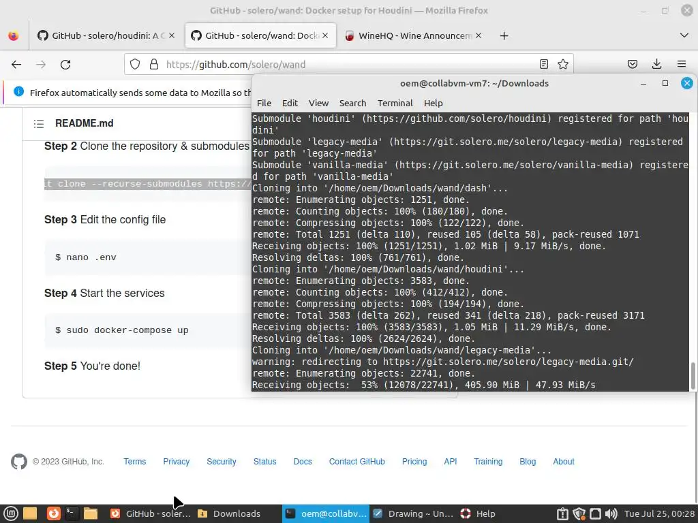
Task: Open the Status footer link
Action: 265,462
